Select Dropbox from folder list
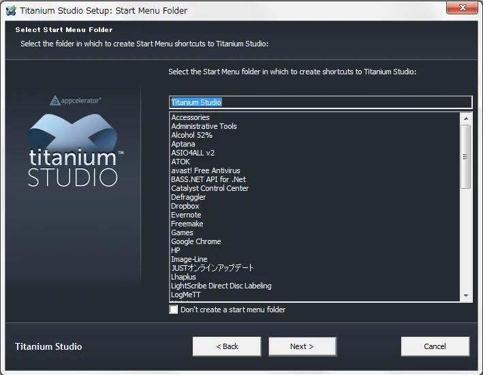The image size is (483, 375). tap(185, 206)
